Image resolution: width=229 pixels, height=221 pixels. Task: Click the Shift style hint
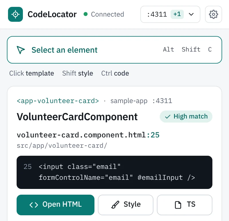pyautogui.click(x=78, y=73)
